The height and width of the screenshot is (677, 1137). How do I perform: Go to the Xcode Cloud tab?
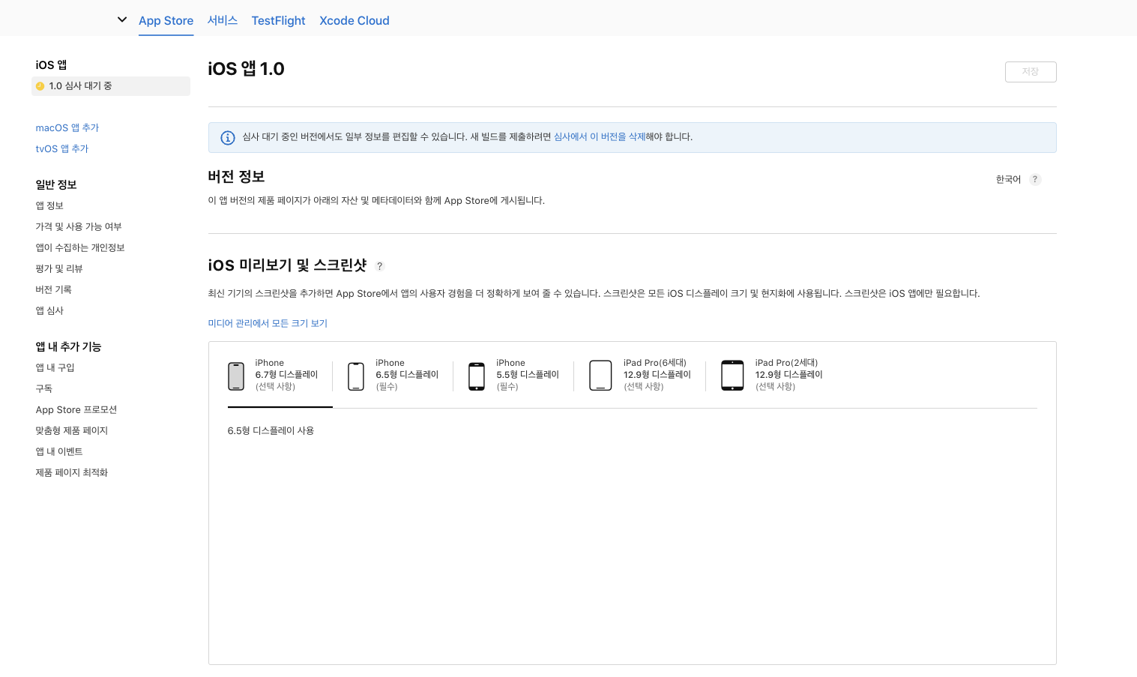point(355,20)
